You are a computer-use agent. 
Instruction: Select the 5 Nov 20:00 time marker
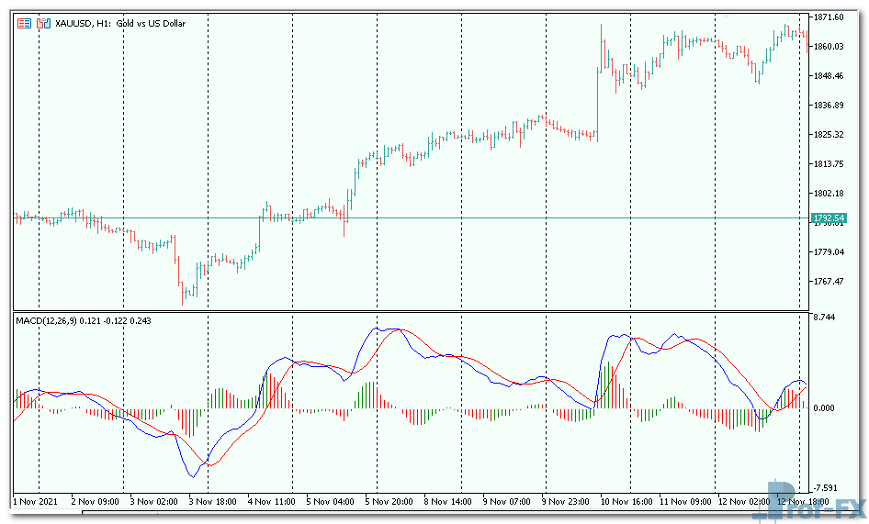[x=389, y=502]
